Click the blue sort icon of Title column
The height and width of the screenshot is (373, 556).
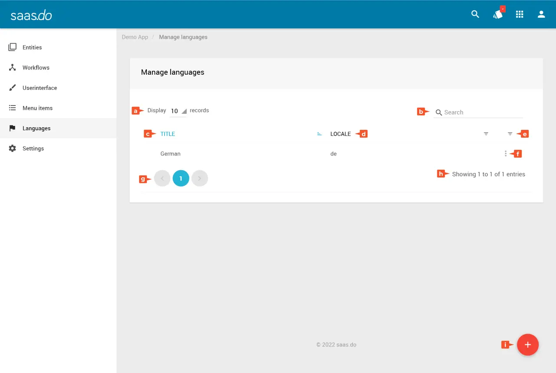(x=319, y=134)
